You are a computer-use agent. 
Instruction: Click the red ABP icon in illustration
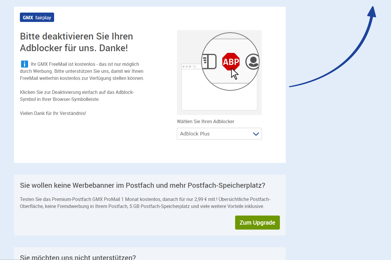(231, 62)
